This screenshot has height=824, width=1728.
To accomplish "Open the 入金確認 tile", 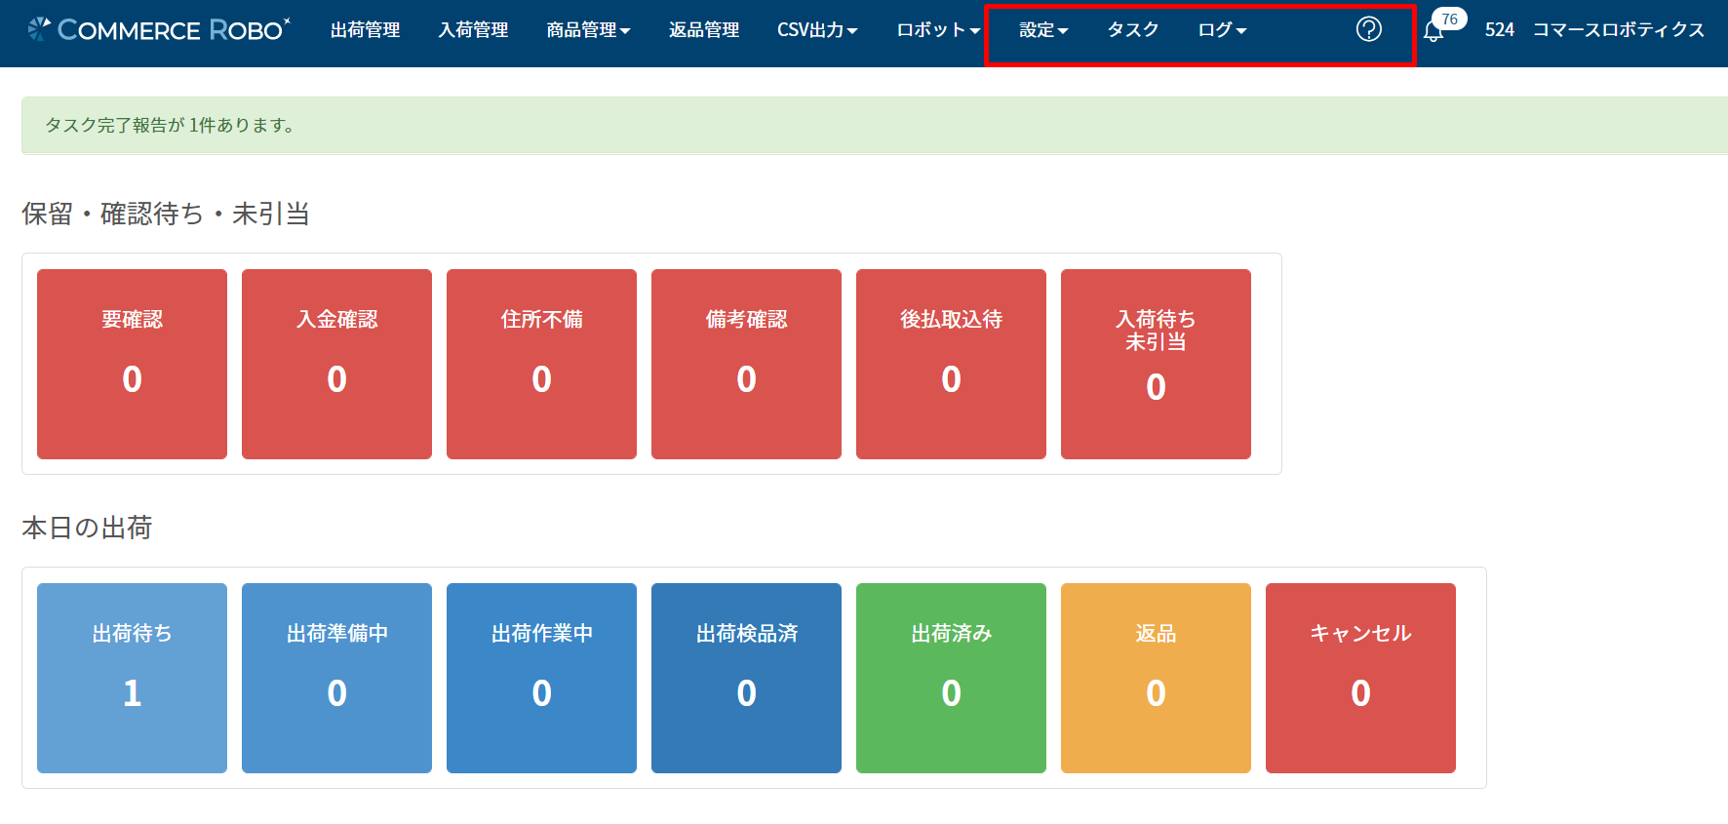I will (x=336, y=364).
